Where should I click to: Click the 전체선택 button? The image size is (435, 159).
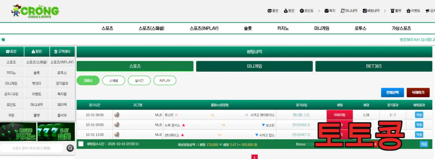coord(393,92)
